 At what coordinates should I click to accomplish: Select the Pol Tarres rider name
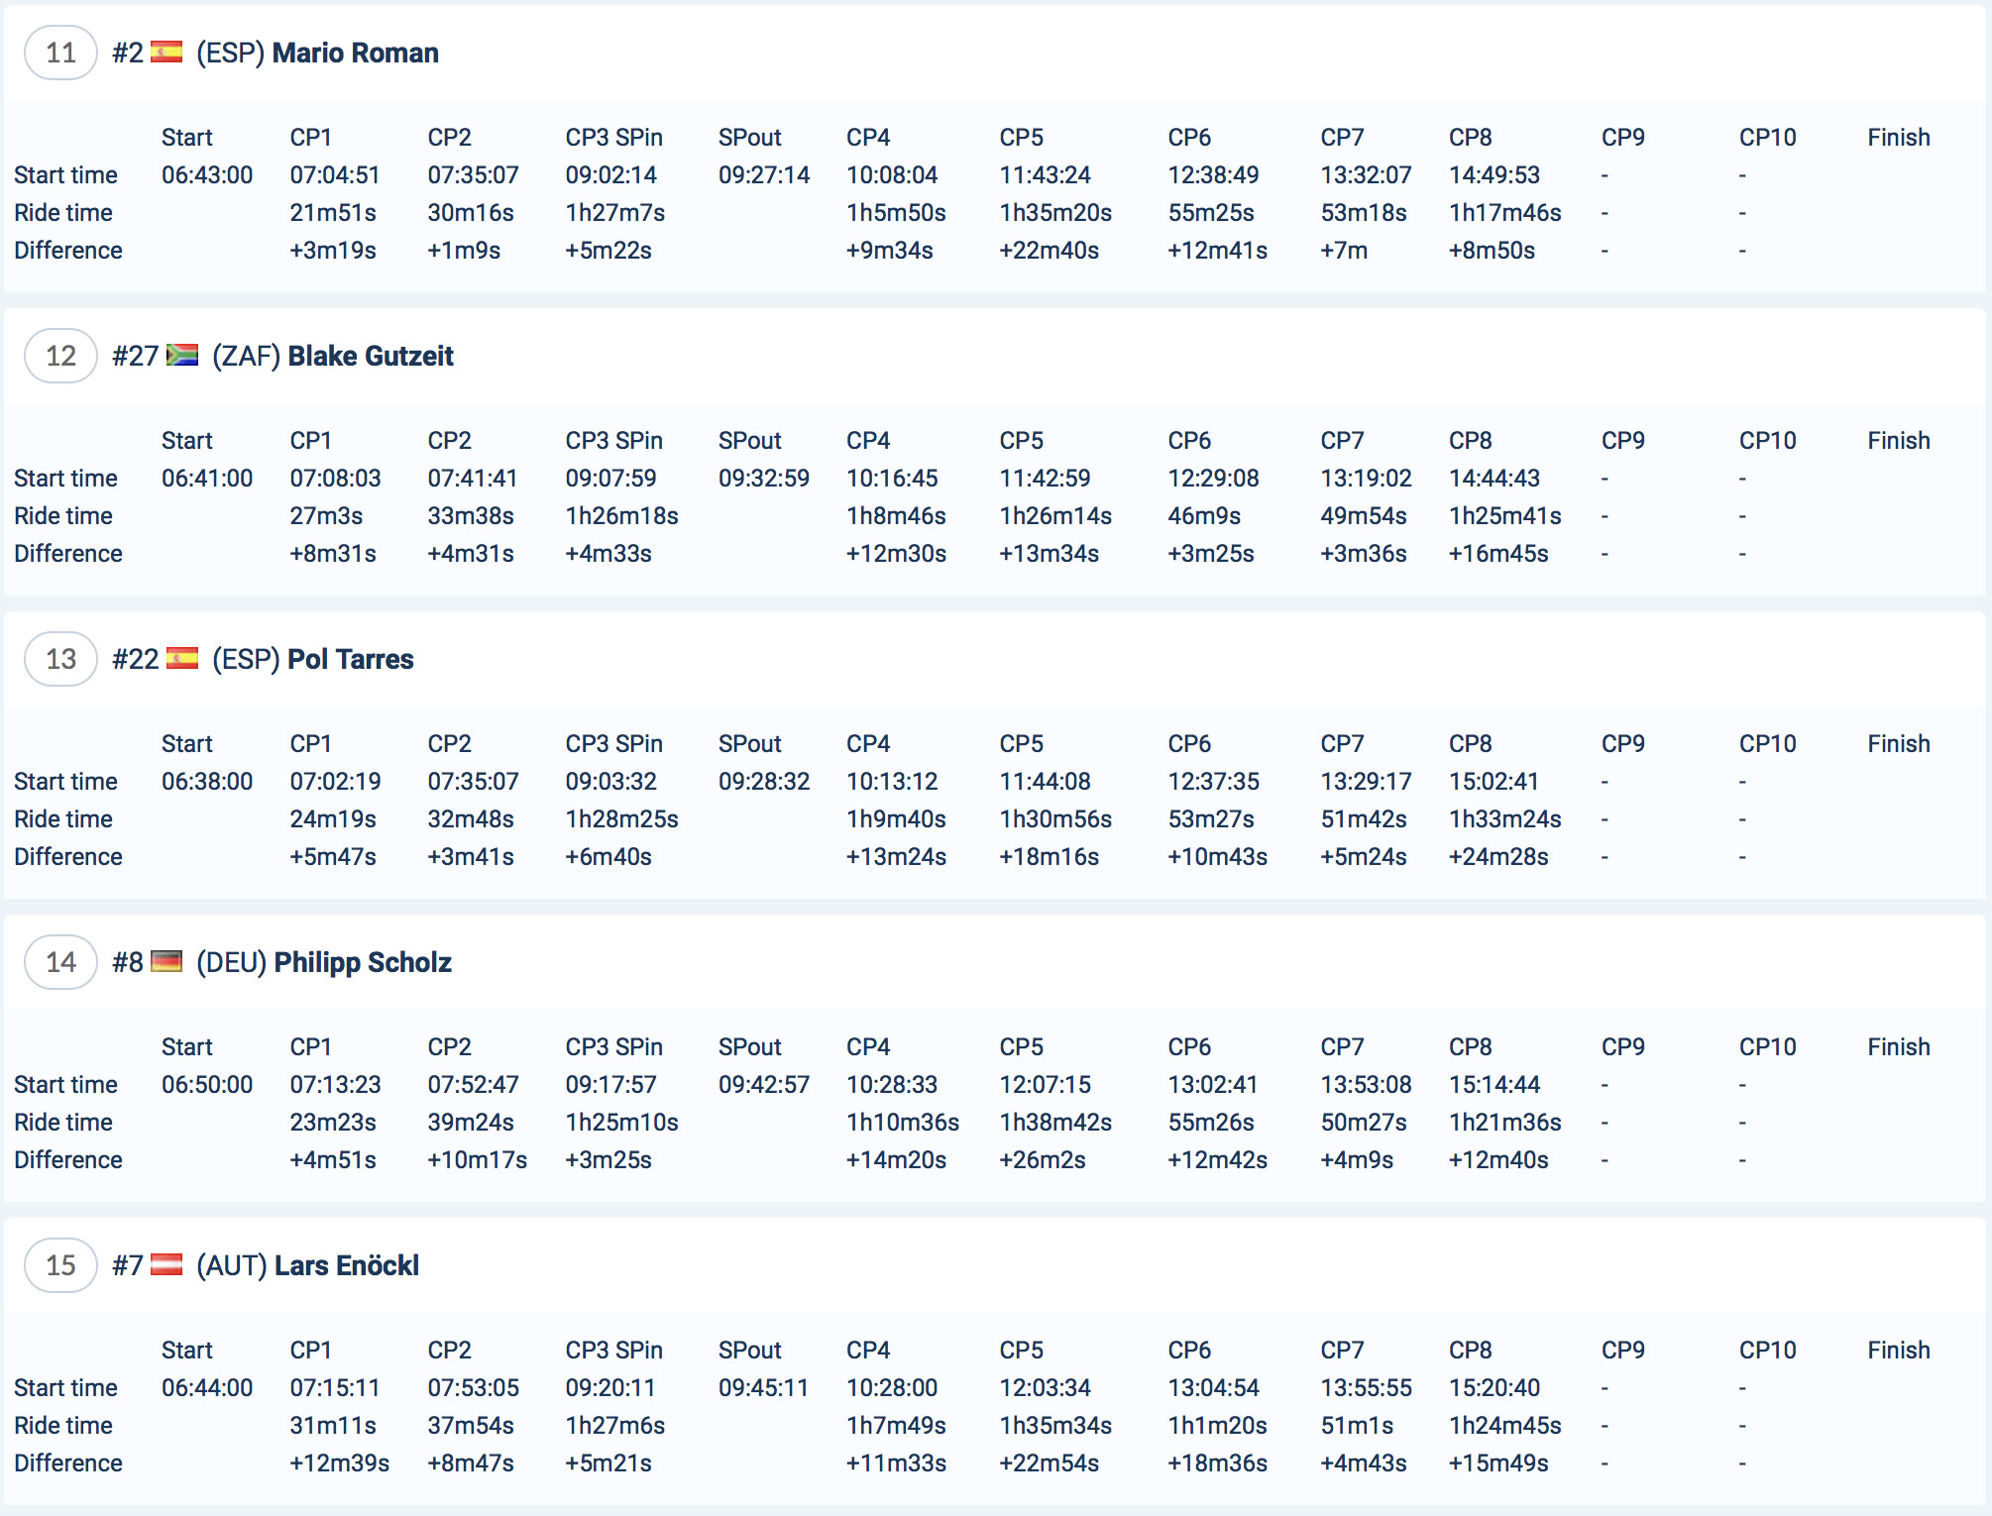tap(350, 659)
